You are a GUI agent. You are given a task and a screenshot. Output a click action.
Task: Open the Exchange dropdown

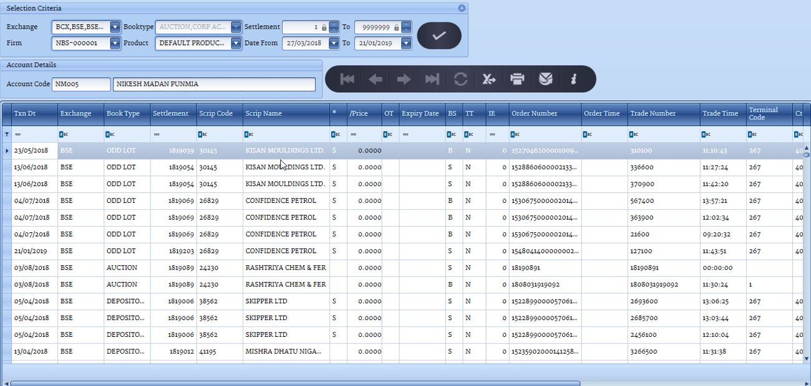tap(115, 27)
